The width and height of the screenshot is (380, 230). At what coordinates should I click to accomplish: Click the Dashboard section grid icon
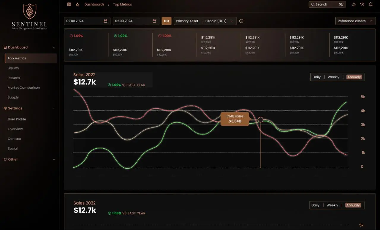5,47
